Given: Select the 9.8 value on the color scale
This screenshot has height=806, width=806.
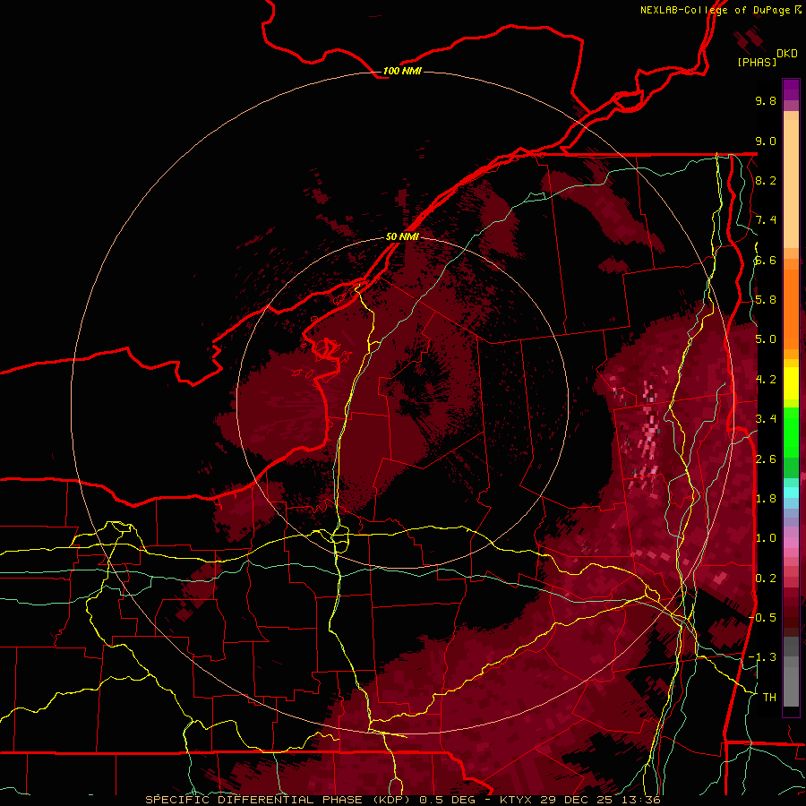Looking at the screenshot, I should point(766,100).
